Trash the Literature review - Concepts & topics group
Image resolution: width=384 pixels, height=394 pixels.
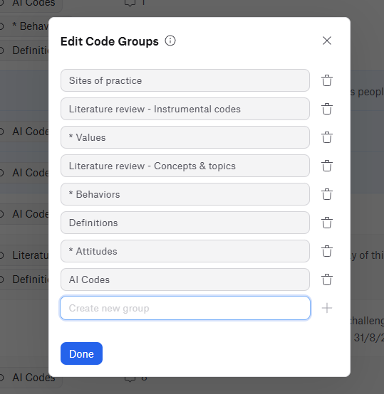pos(327,166)
